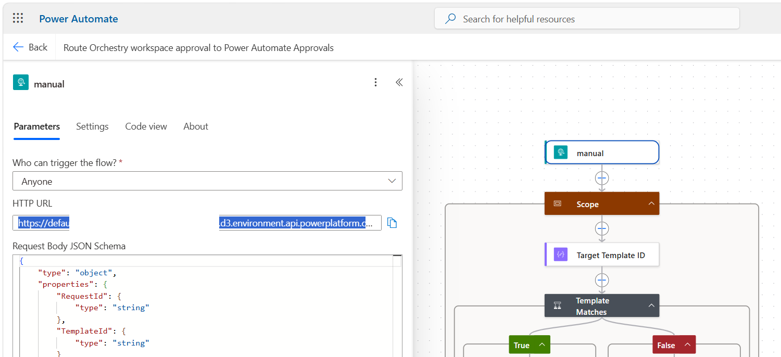Click the flow title 'Route Orchestry workspace approval'
Viewport: 781px width, 357px height.
(x=198, y=48)
